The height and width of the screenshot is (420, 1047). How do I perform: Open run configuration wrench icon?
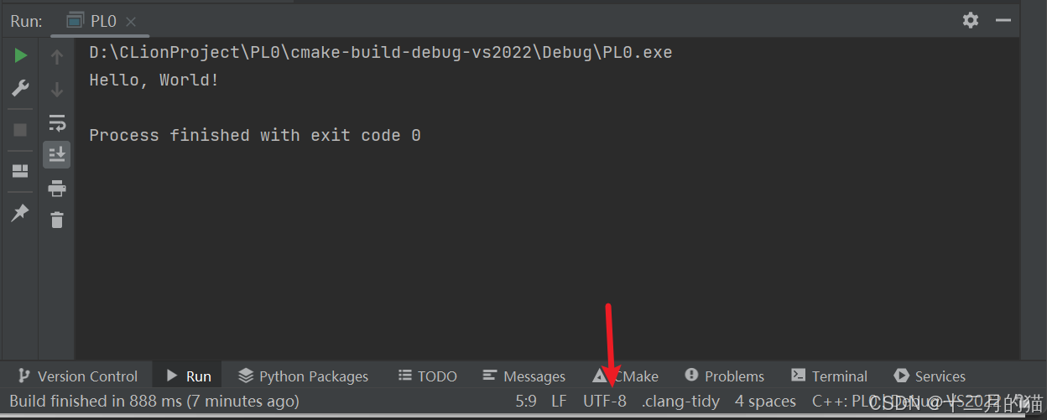coord(20,88)
